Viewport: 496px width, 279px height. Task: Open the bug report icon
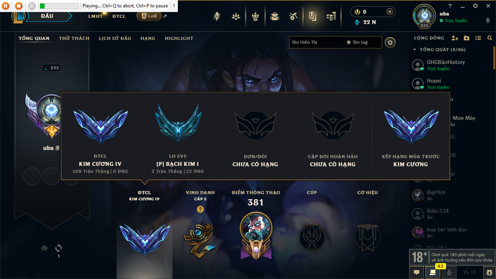pyautogui.click(x=489, y=272)
